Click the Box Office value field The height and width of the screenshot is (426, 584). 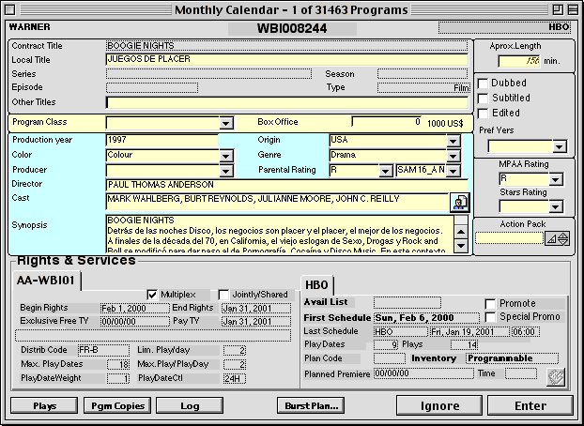pyautogui.click(x=387, y=122)
